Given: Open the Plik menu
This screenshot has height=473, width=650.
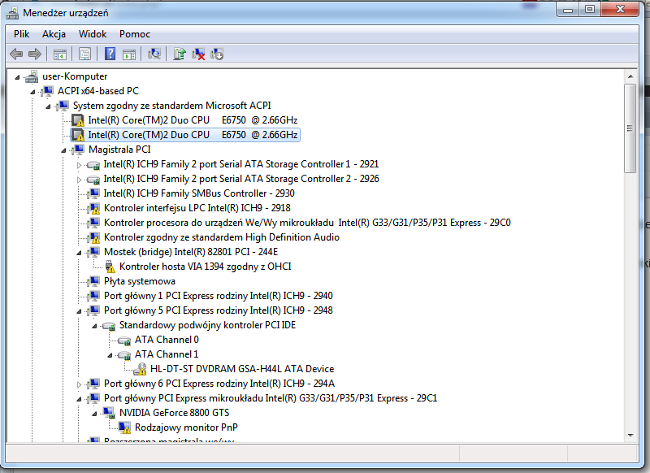Looking at the screenshot, I should (x=22, y=34).
